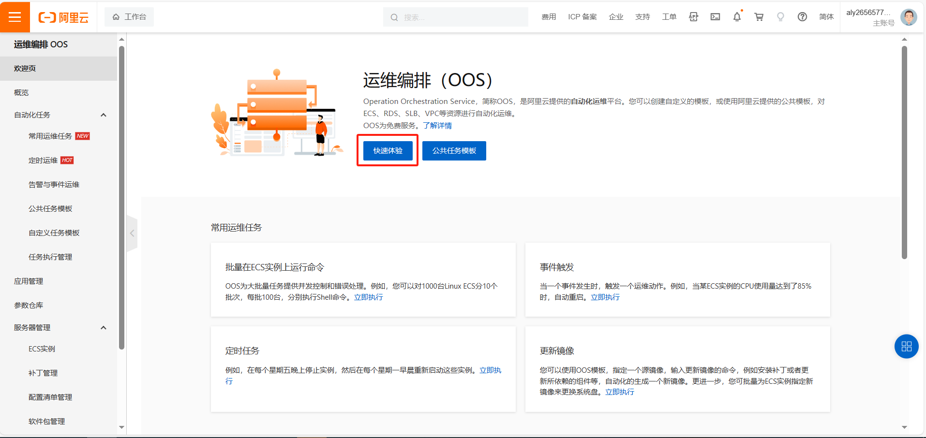The height and width of the screenshot is (438, 926).
Task: Click the main page scroll down arrow
Action: click(x=904, y=427)
